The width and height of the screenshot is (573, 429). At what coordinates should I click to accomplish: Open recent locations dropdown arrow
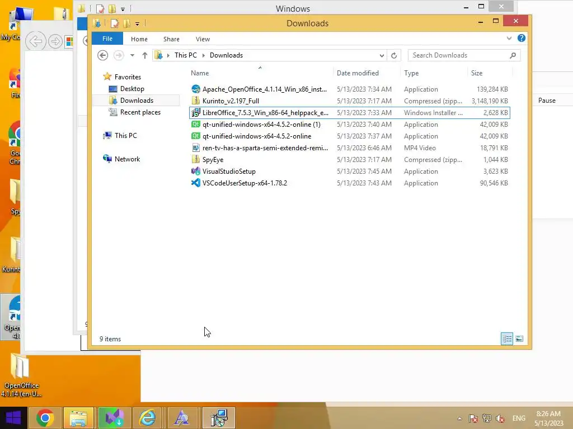click(132, 55)
